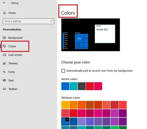
Task: Pick the yellow gold Windows color swatch
Action: pyautogui.click(x=65, y=105)
